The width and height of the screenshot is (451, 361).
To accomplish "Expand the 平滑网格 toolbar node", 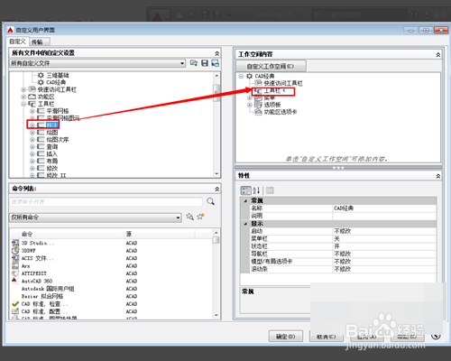I will [x=32, y=111].
